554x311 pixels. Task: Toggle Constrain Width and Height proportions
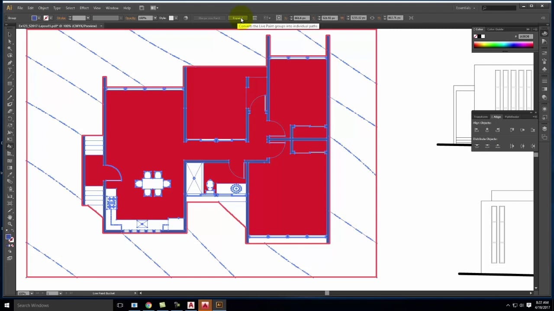(x=372, y=18)
